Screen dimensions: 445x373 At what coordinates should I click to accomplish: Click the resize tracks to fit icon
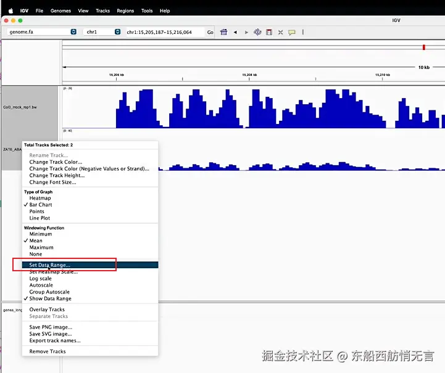tap(280, 32)
